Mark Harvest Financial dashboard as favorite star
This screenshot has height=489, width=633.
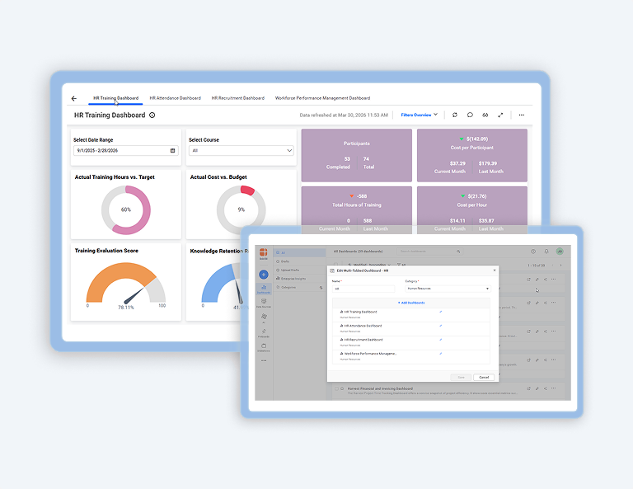pos(342,388)
